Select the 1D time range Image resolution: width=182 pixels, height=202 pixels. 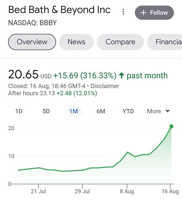(x=19, y=111)
